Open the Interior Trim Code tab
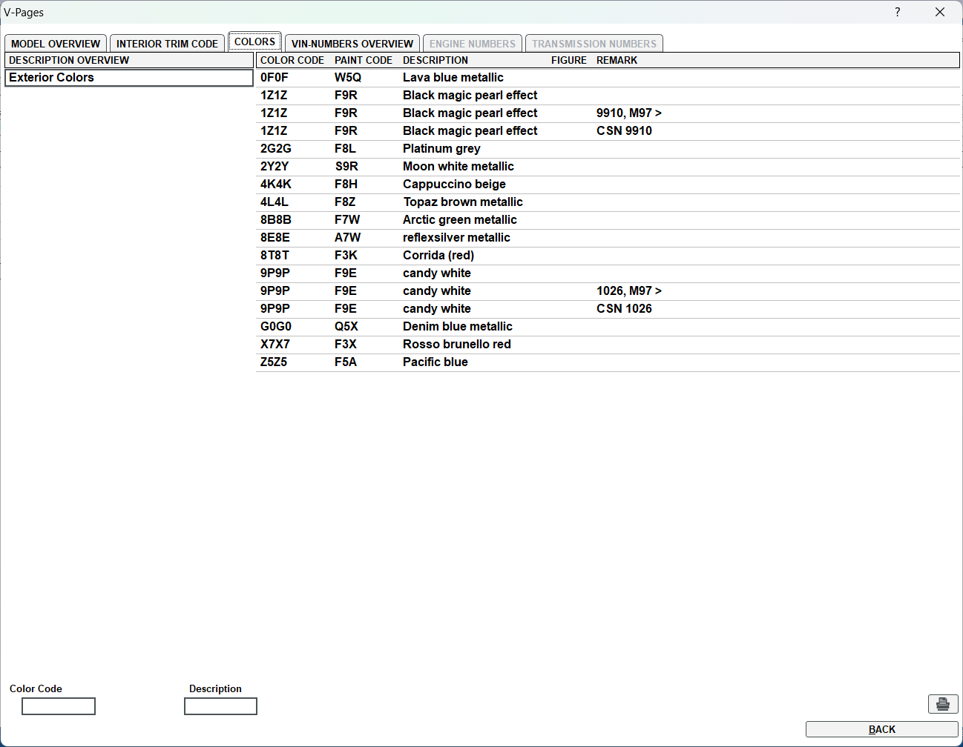This screenshot has height=747, width=963. click(x=167, y=44)
